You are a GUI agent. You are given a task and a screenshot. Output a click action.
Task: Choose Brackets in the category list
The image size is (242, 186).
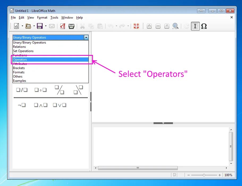51,68
